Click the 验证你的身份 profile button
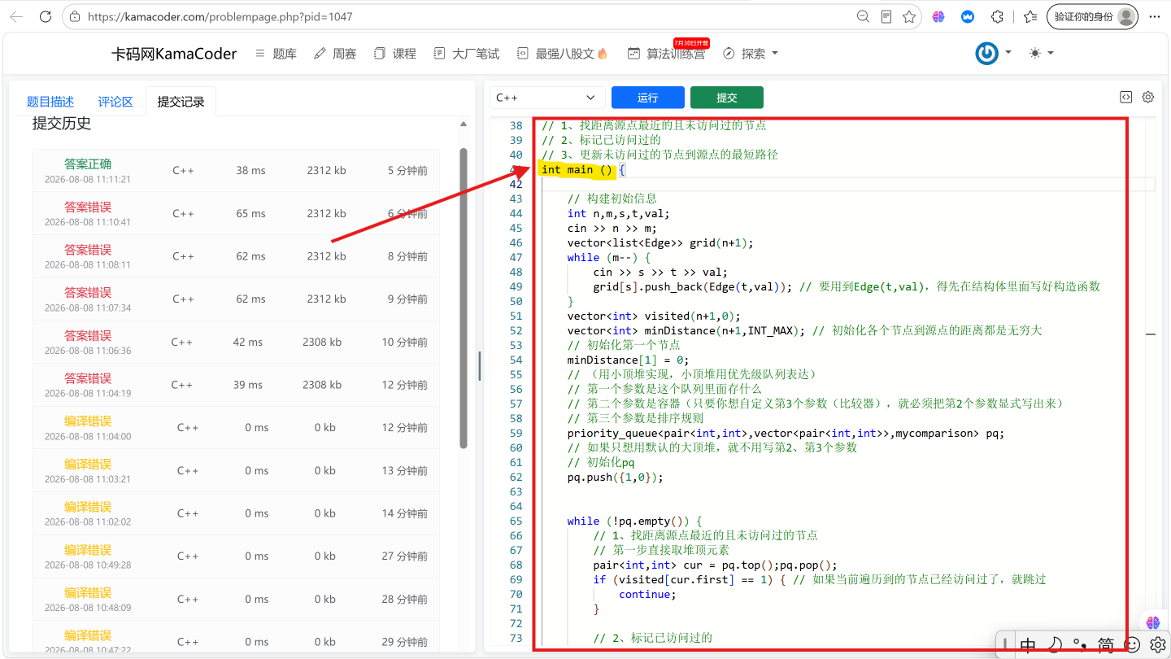1171x659 pixels. point(1092,16)
